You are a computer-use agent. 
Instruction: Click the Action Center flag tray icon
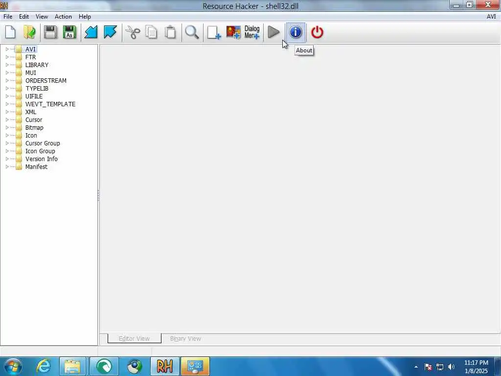(428, 367)
